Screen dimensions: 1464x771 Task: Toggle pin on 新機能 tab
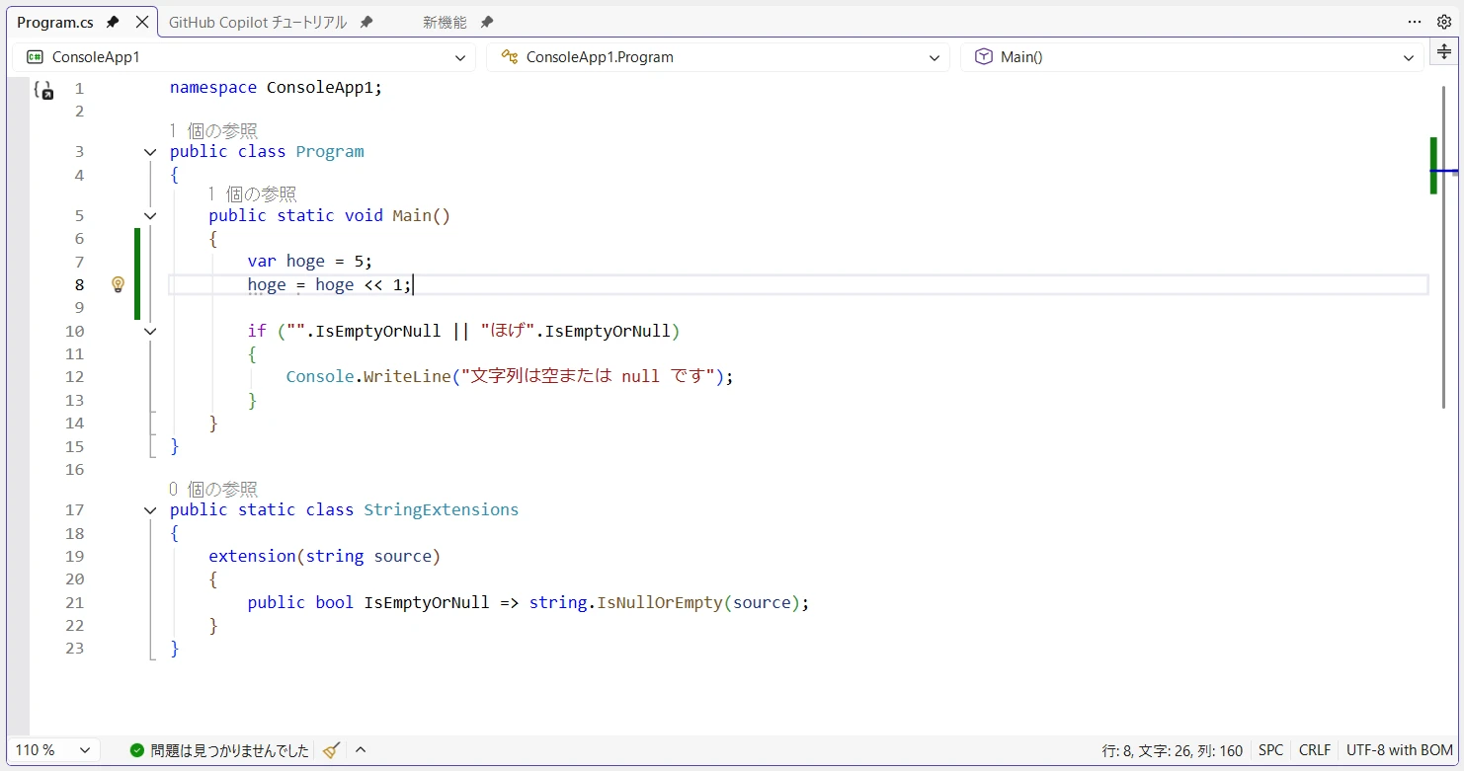click(x=486, y=22)
